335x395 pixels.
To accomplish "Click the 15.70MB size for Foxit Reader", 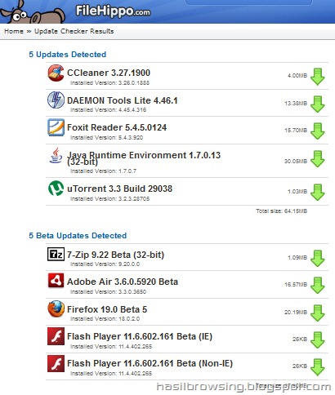I will point(296,130).
